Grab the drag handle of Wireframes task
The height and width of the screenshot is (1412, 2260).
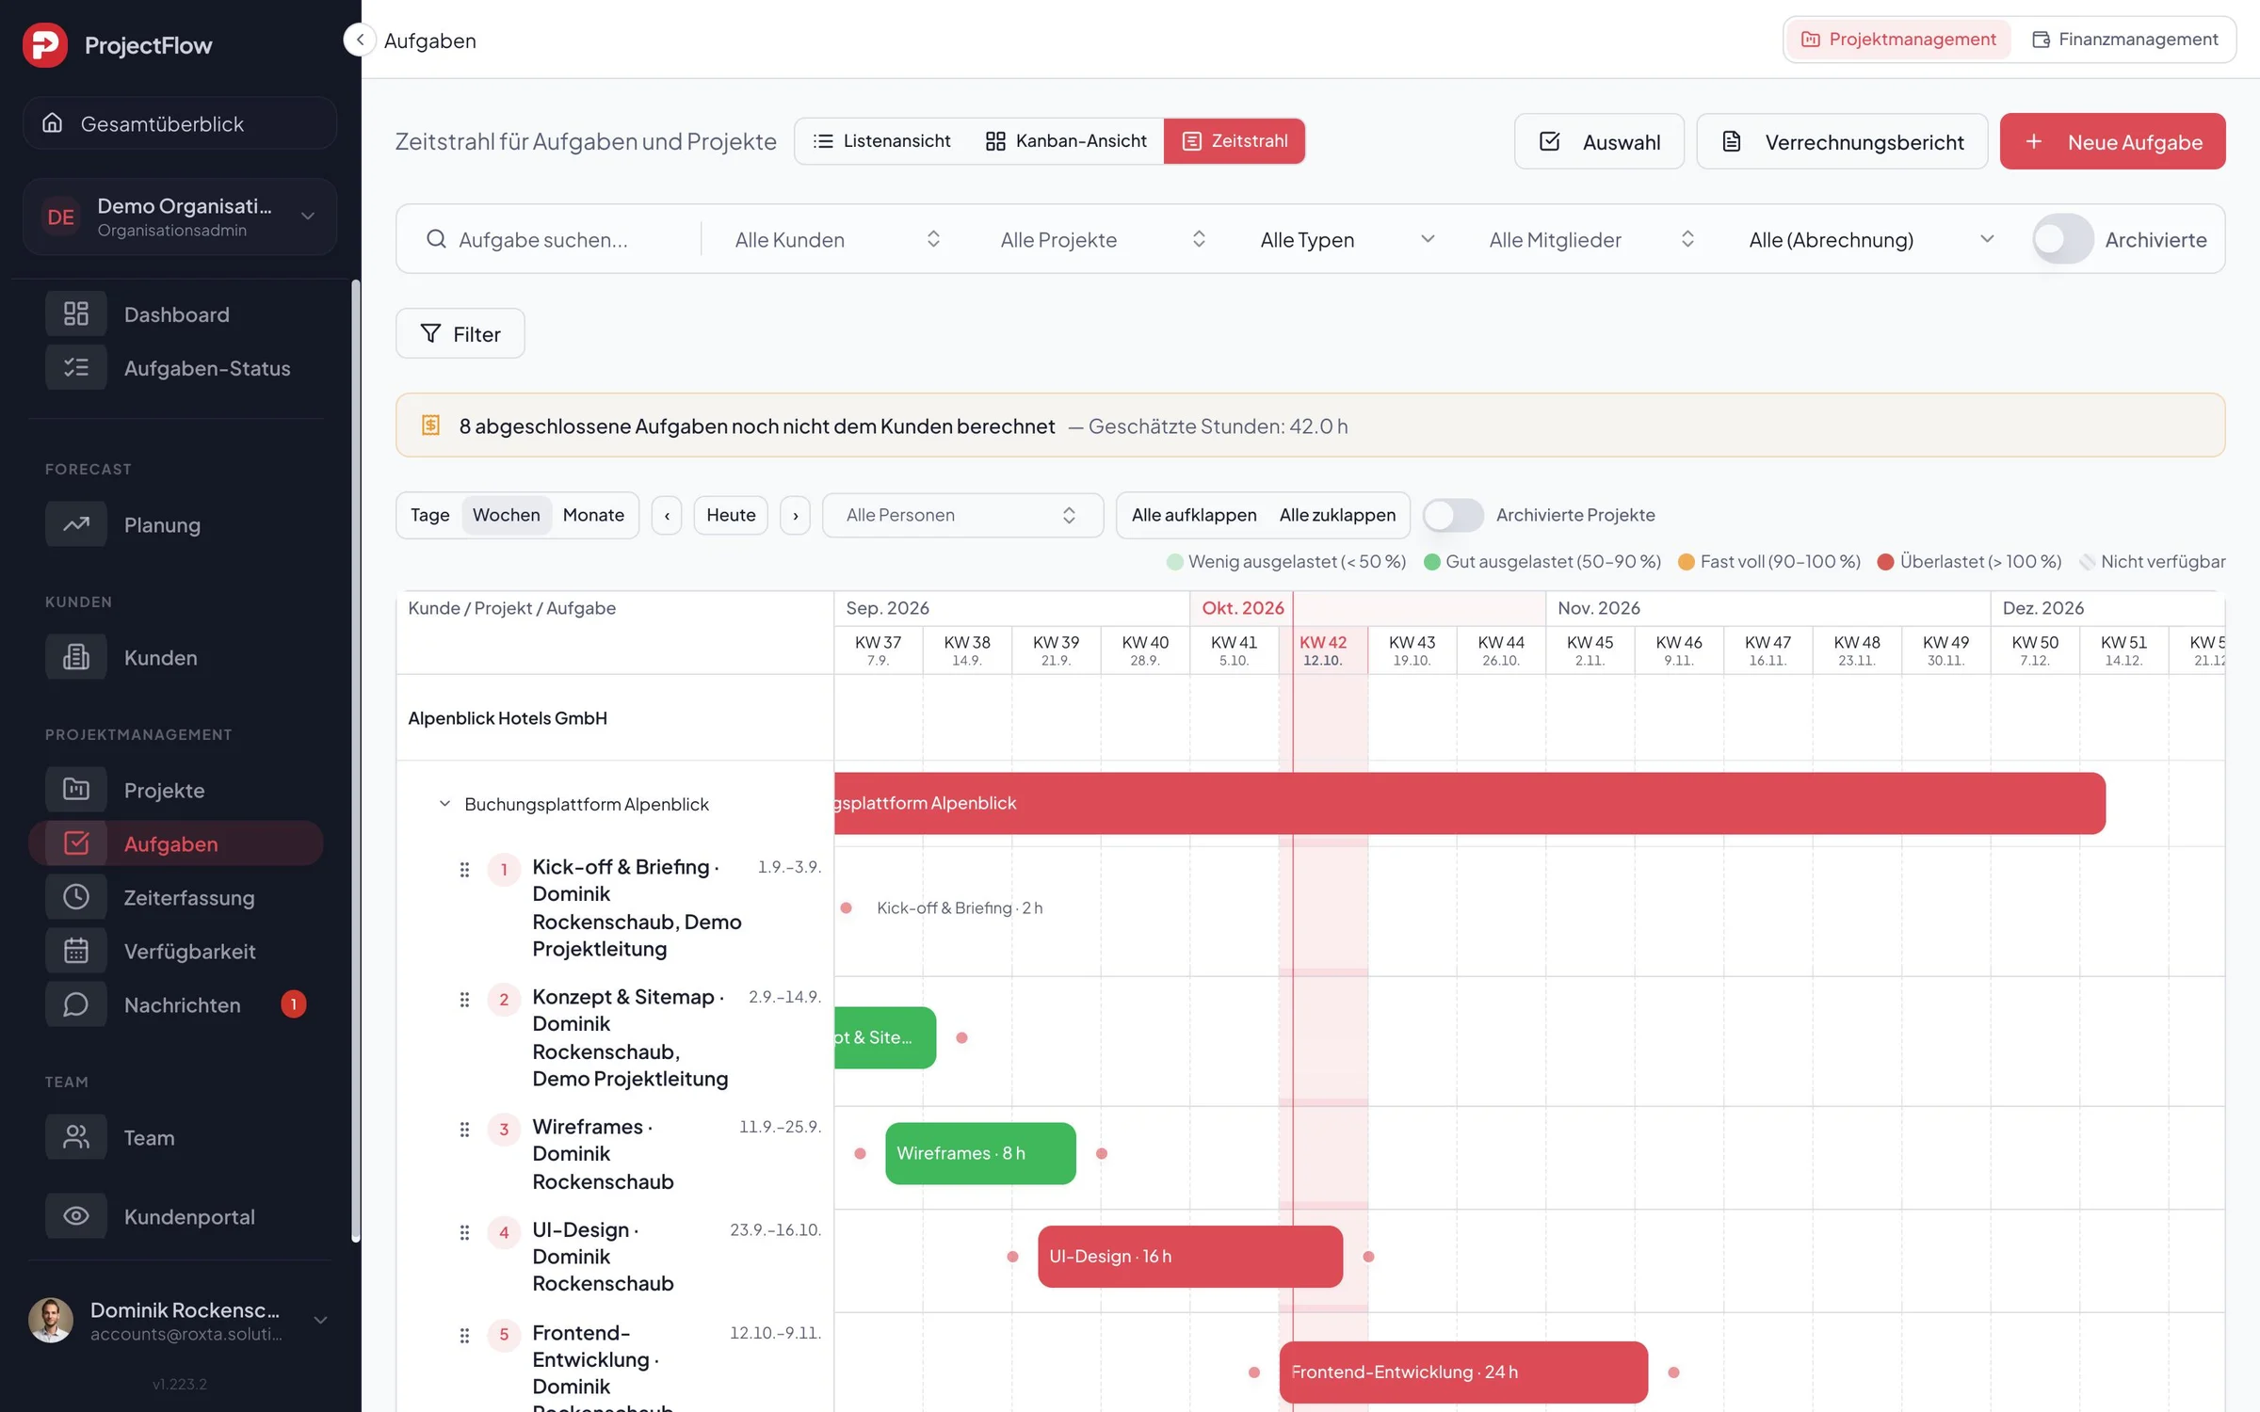464,1129
